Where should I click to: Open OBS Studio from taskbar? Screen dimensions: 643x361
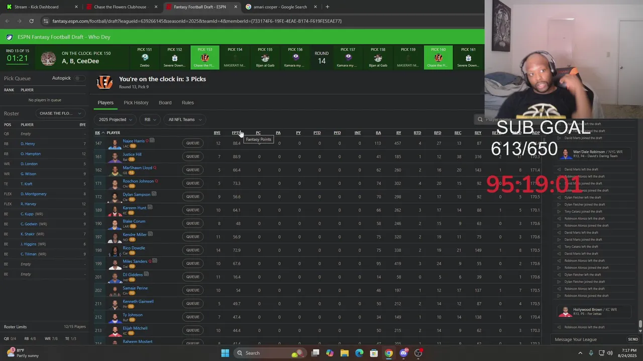tap(418, 353)
